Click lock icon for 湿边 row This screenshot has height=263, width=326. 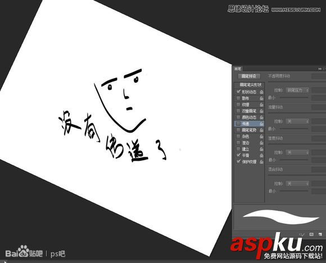[261, 143]
